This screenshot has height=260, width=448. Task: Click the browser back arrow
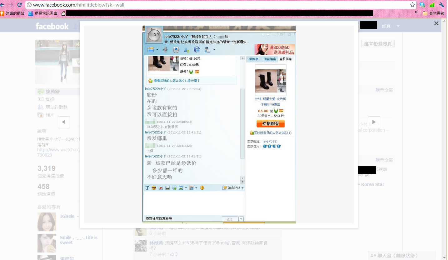2,5
